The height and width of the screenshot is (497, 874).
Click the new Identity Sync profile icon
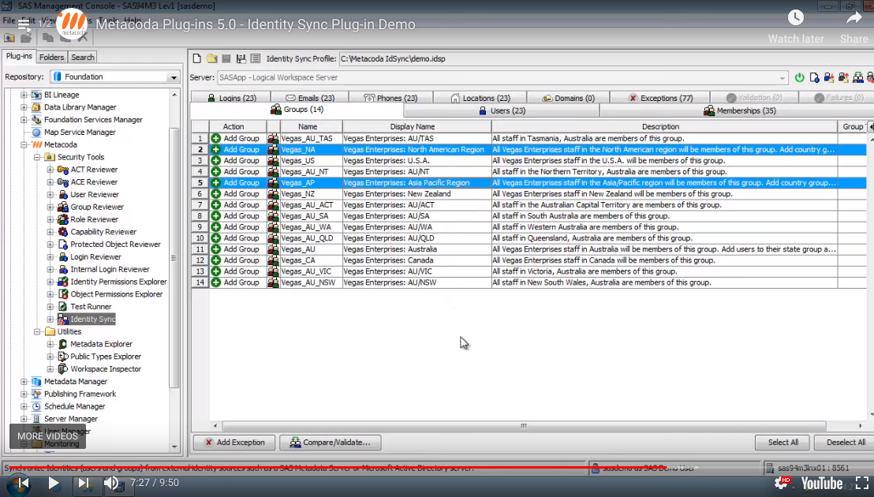[196, 58]
